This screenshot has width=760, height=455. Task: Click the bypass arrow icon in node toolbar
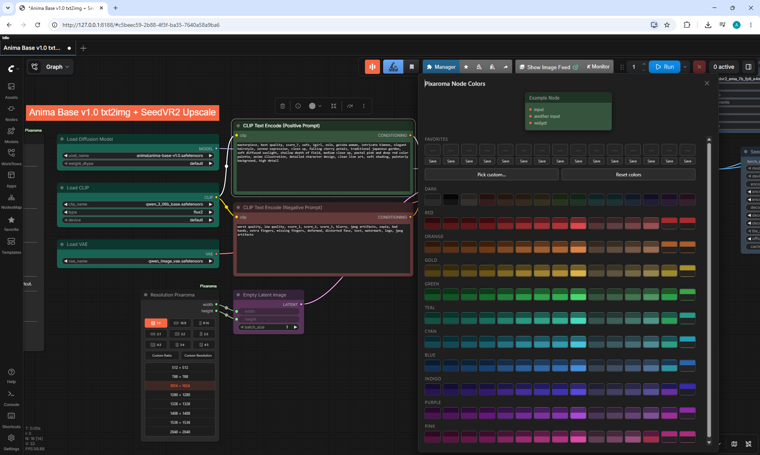(x=350, y=106)
